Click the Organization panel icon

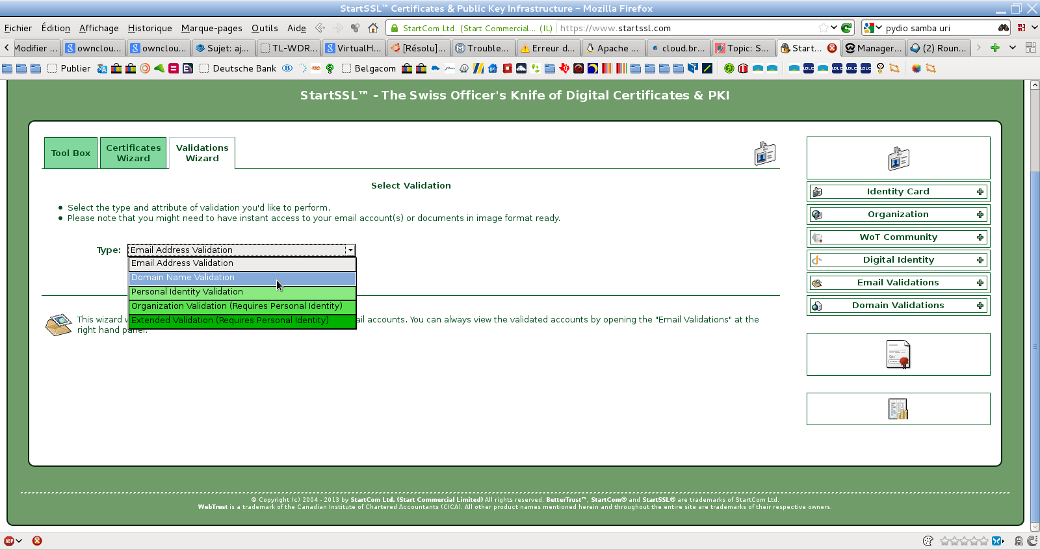click(x=817, y=215)
